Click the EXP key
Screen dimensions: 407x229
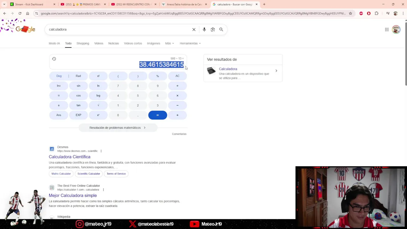79,115
